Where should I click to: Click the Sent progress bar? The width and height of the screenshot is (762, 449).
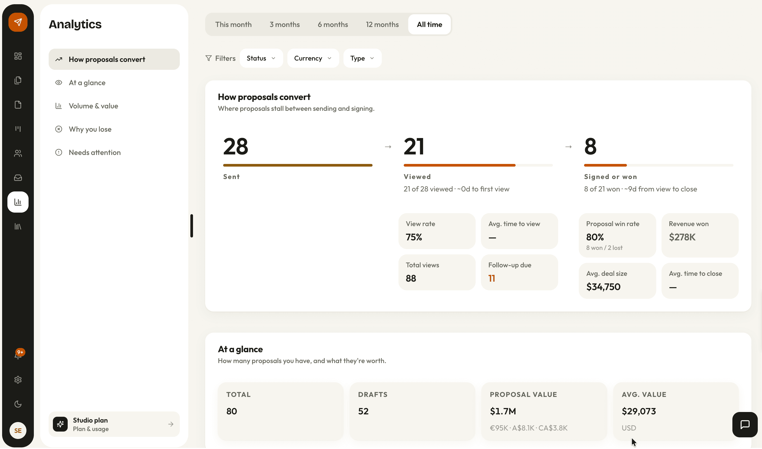(298, 166)
